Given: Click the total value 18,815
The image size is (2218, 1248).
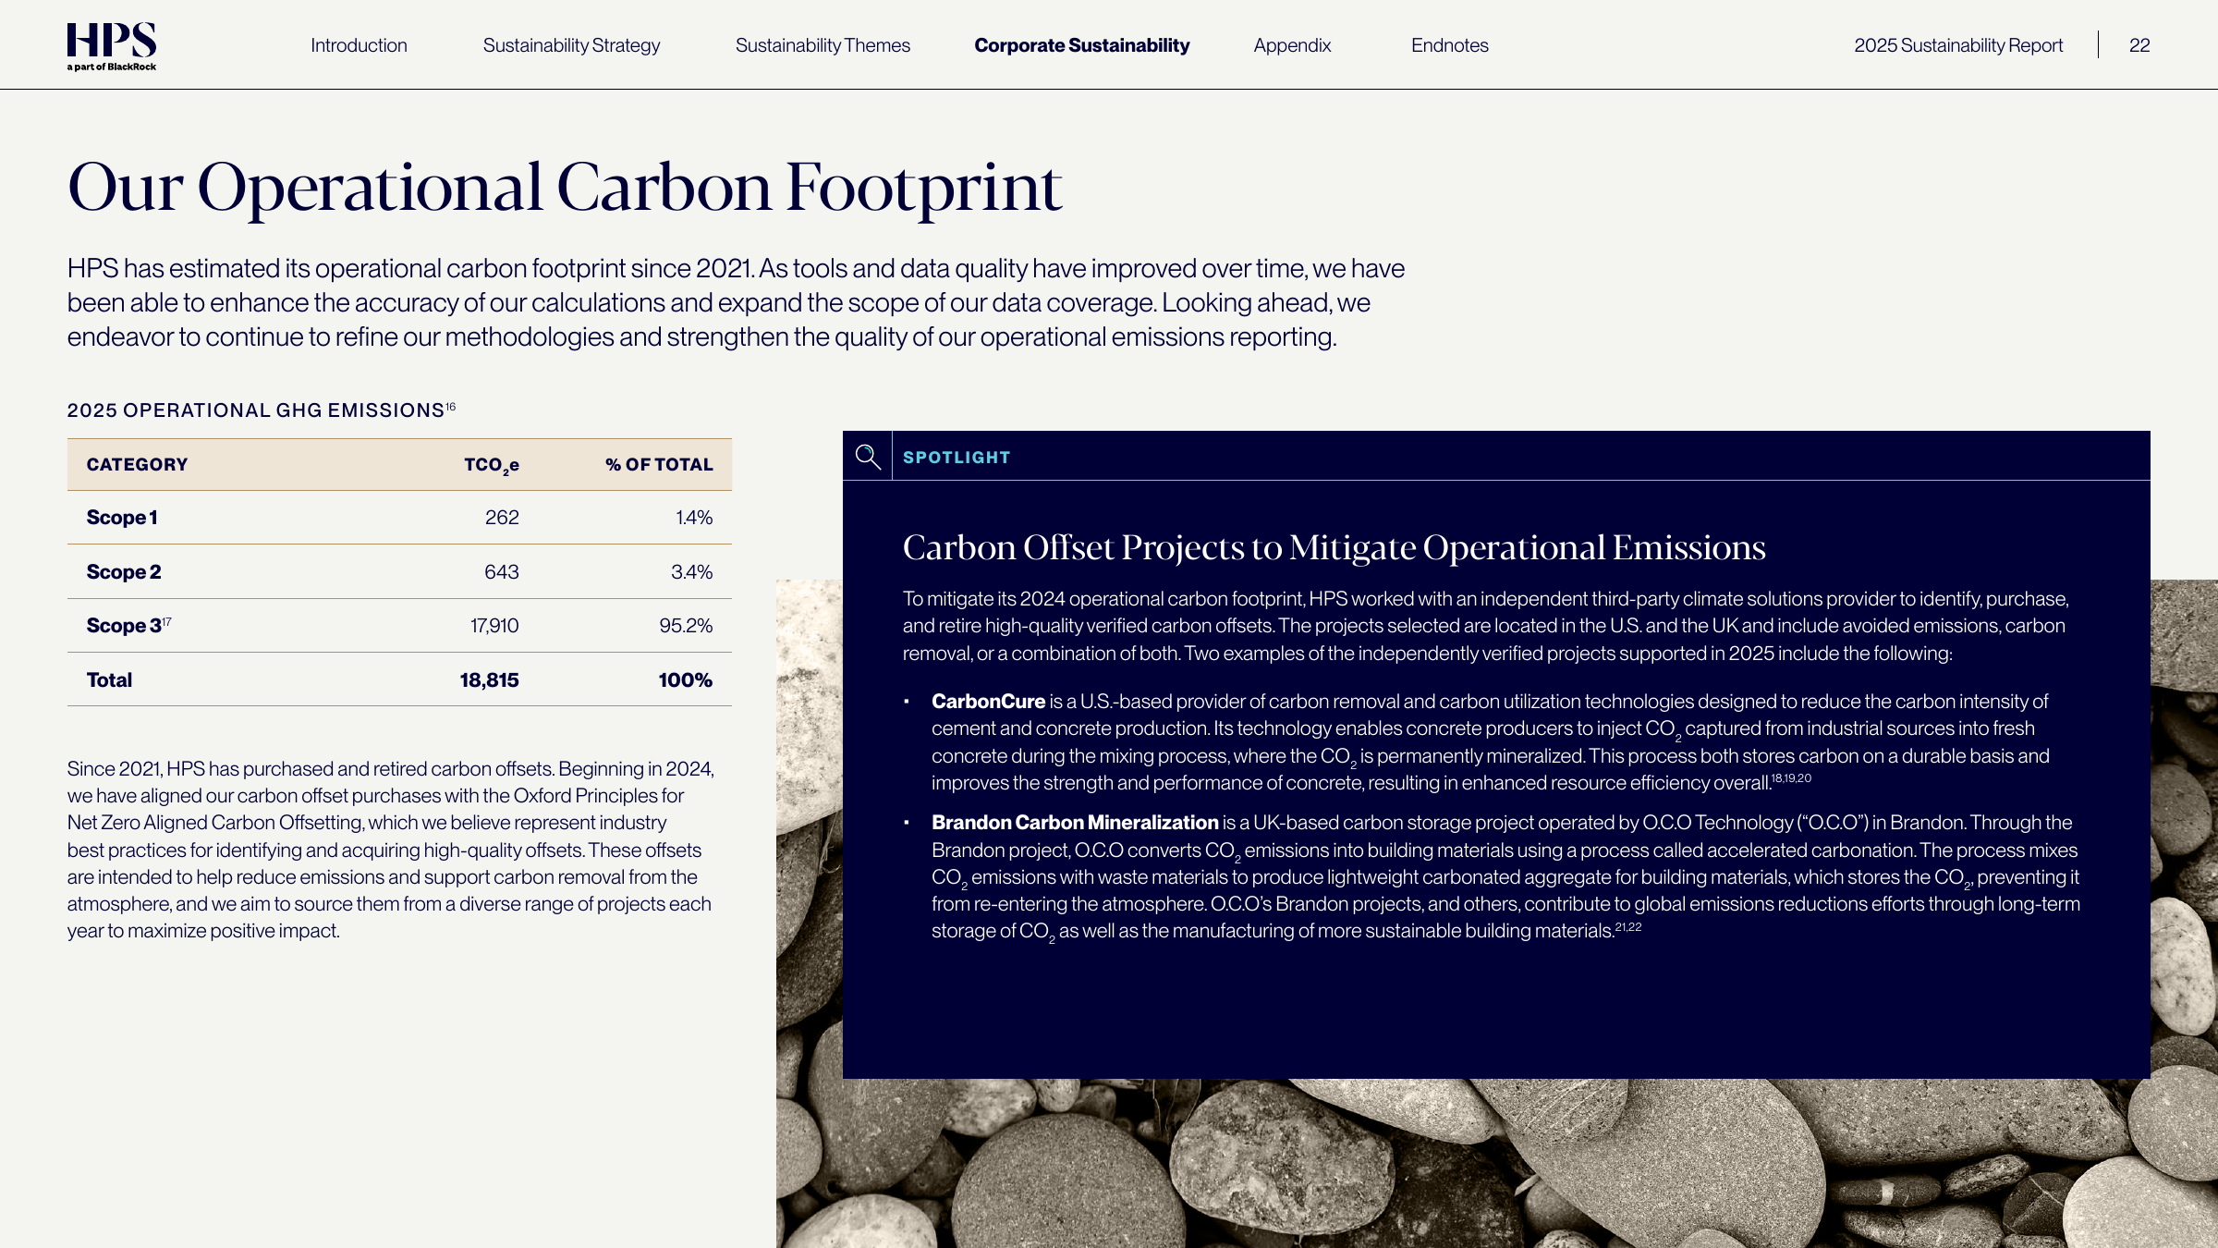Looking at the screenshot, I should (x=489, y=680).
